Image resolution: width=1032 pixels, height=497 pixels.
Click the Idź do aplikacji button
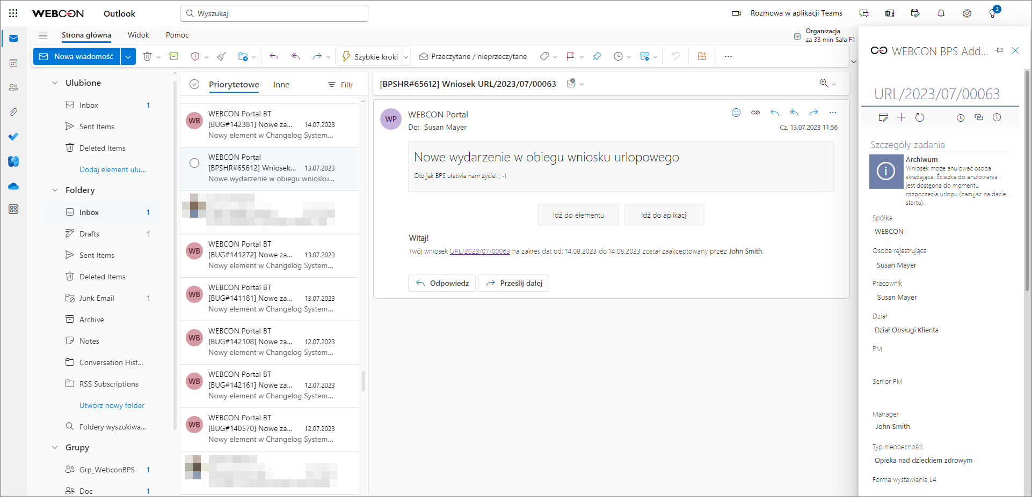tap(664, 215)
